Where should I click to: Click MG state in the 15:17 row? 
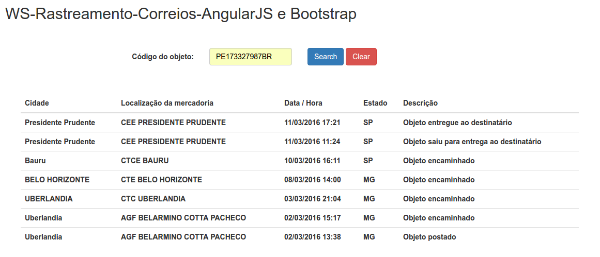tap(369, 218)
